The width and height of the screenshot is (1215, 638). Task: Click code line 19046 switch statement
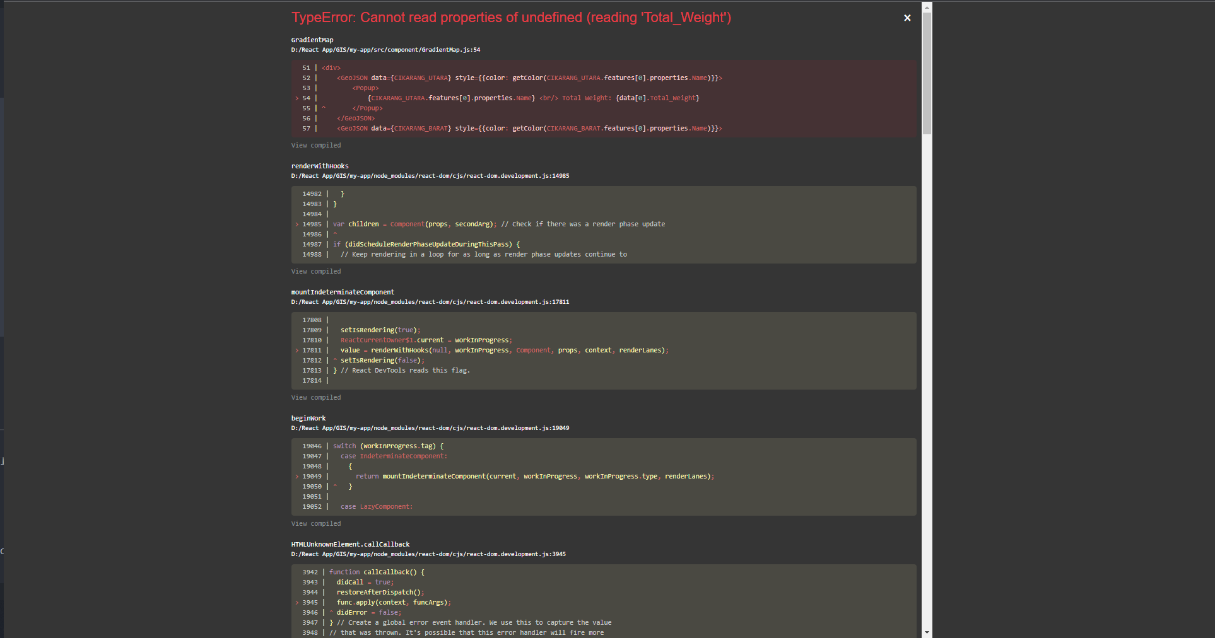373,446
